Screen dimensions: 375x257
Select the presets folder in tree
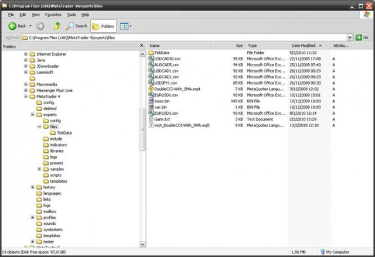53,163
